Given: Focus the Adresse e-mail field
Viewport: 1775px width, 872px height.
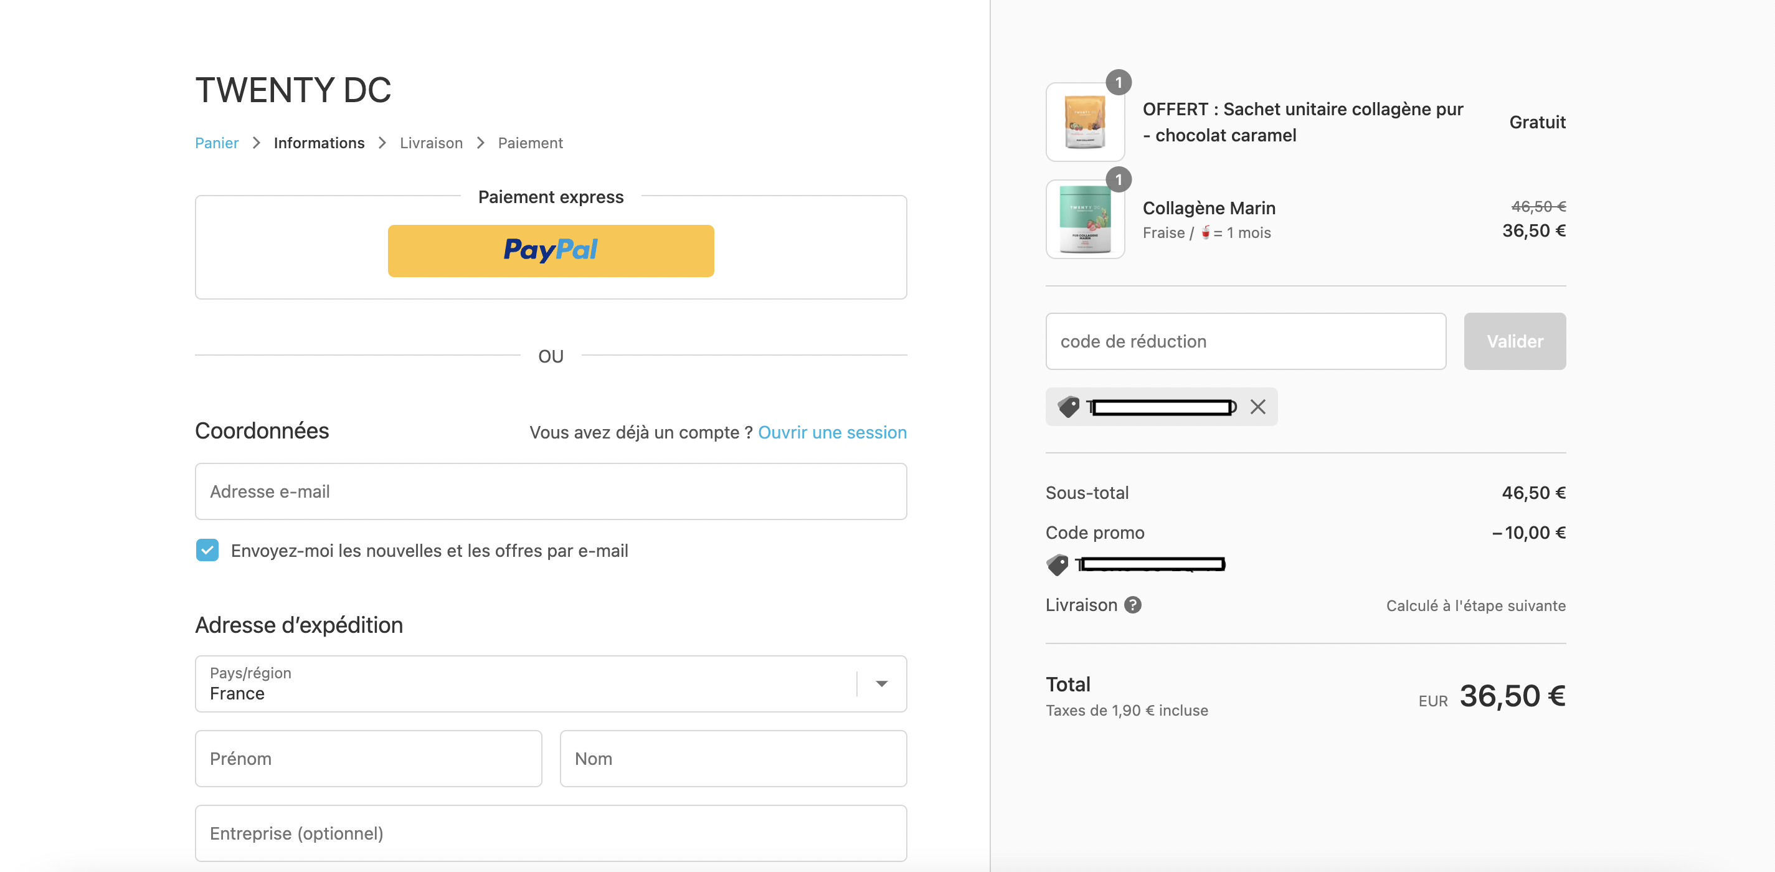Looking at the screenshot, I should click(551, 491).
